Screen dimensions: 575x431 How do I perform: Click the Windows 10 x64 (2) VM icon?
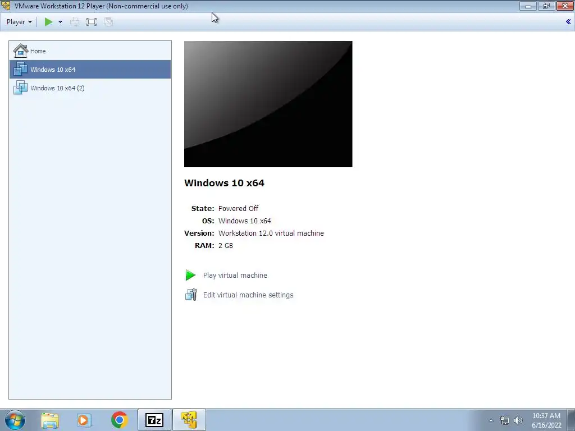pos(21,88)
